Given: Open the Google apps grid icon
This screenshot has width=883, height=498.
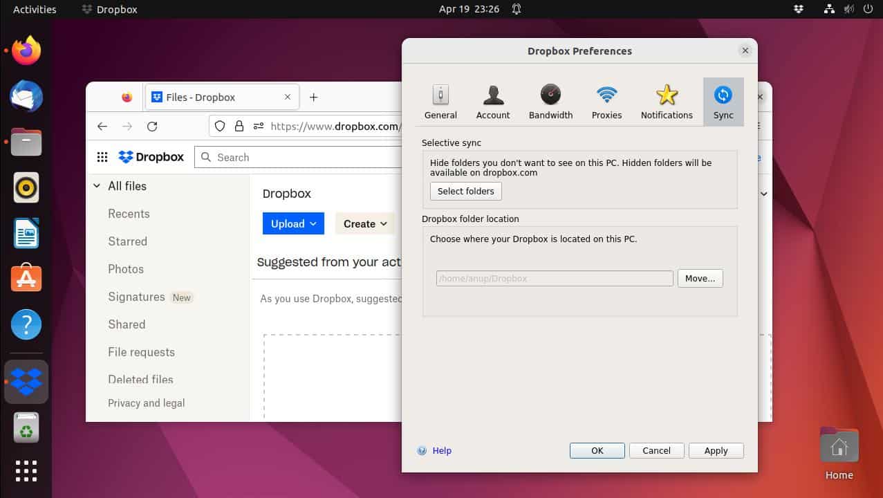Looking at the screenshot, I should click(102, 157).
